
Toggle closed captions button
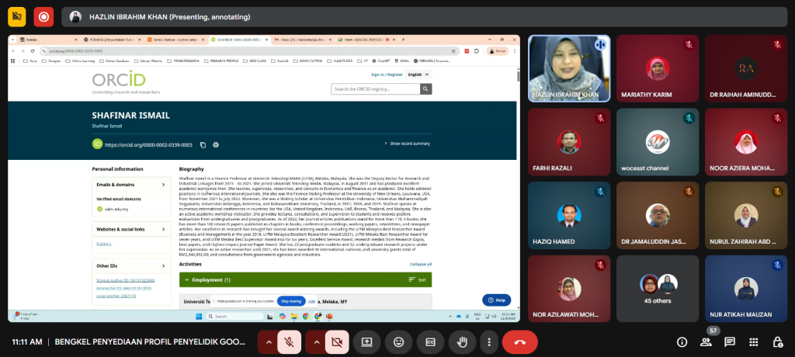tap(430, 341)
